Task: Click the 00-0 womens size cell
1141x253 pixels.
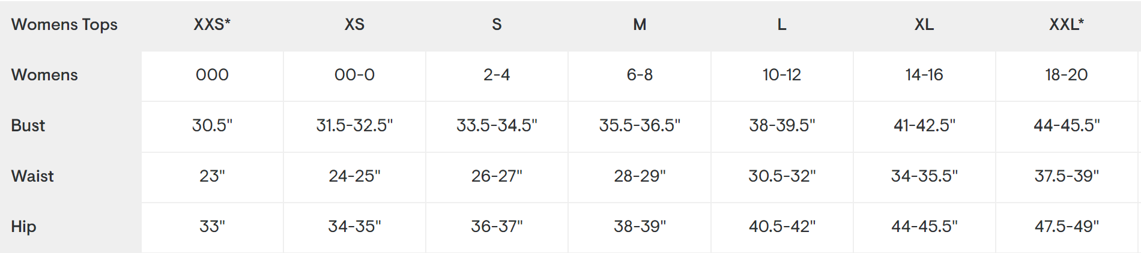Action: (354, 75)
